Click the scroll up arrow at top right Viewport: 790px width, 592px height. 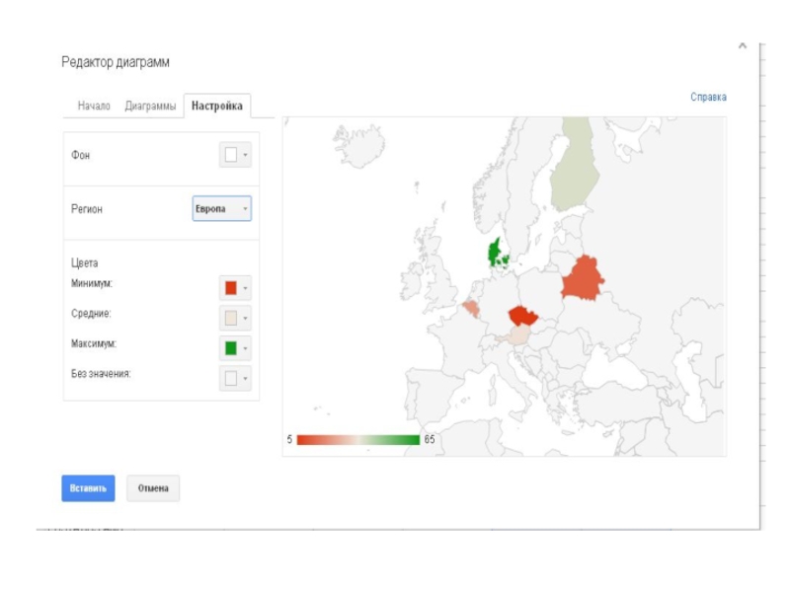743,45
